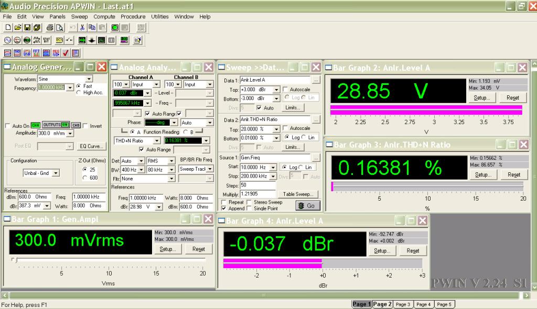
Task: Click the Table Sweep... button
Action: point(298,194)
